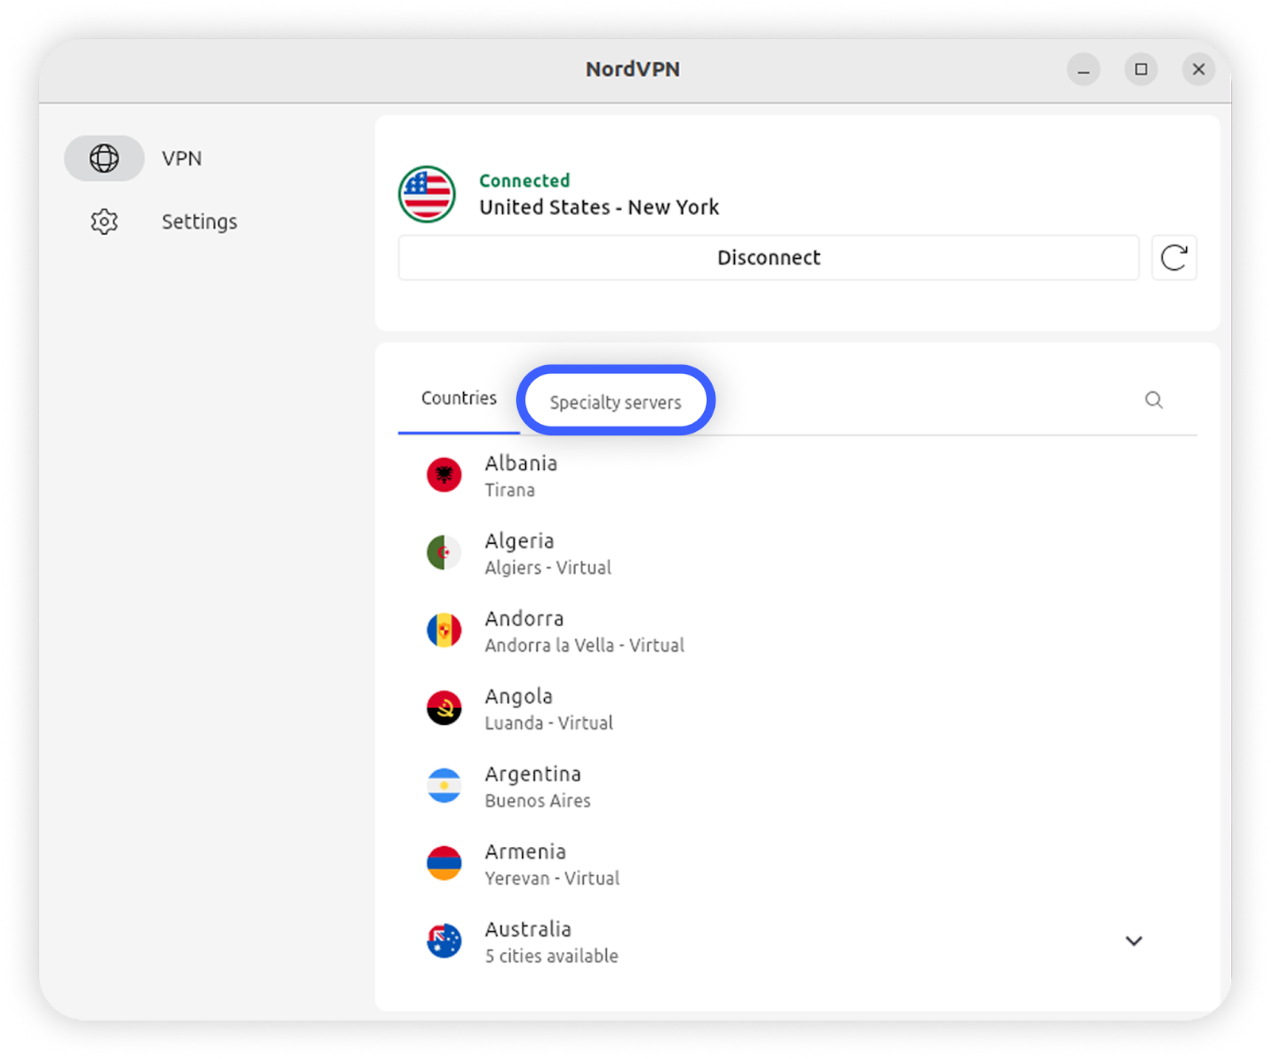The image size is (1271, 1059).
Task: Click the Albania flag icon
Action: 444,476
